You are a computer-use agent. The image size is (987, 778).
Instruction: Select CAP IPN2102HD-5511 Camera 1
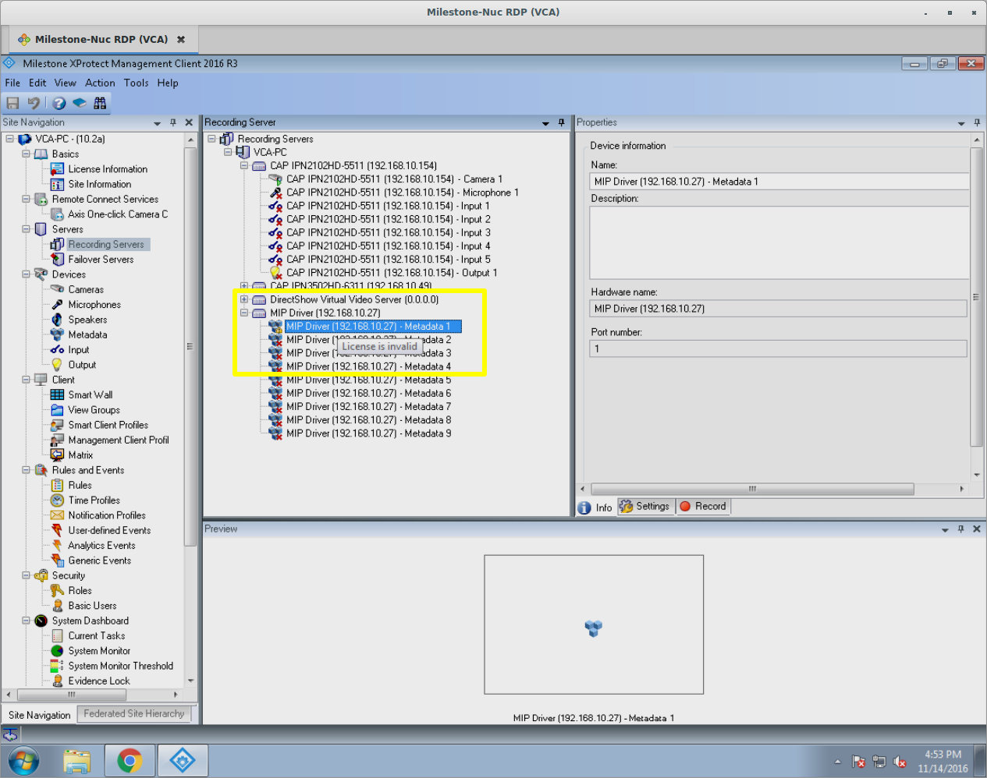(394, 179)
